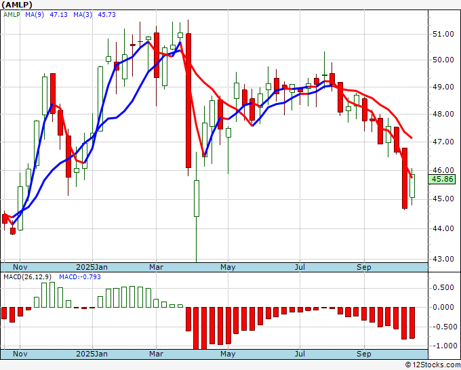
Task: Click the 45.00 price axis label
Action: (443, 199)
